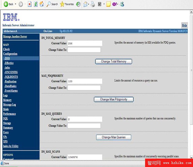Click the page scrollbar up arrow

point(191,12)
